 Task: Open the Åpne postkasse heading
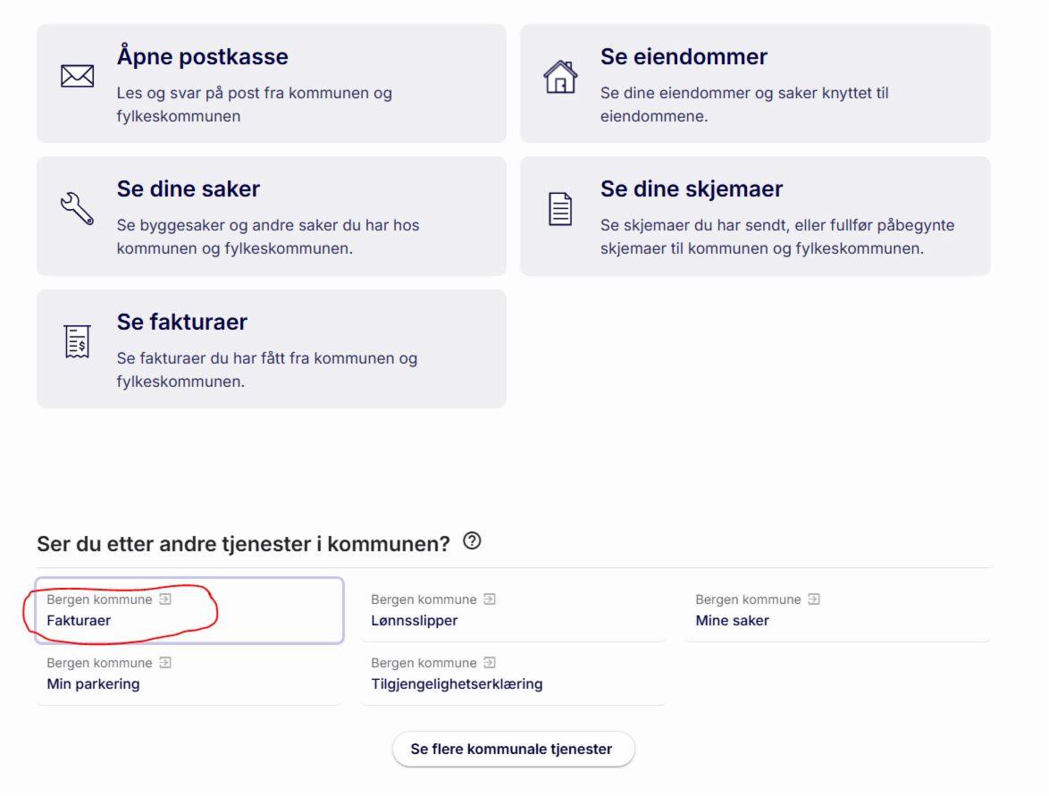tap(202, 56)
